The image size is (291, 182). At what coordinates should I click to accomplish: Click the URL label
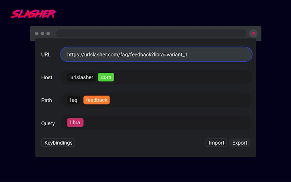[x=46, y=54]
